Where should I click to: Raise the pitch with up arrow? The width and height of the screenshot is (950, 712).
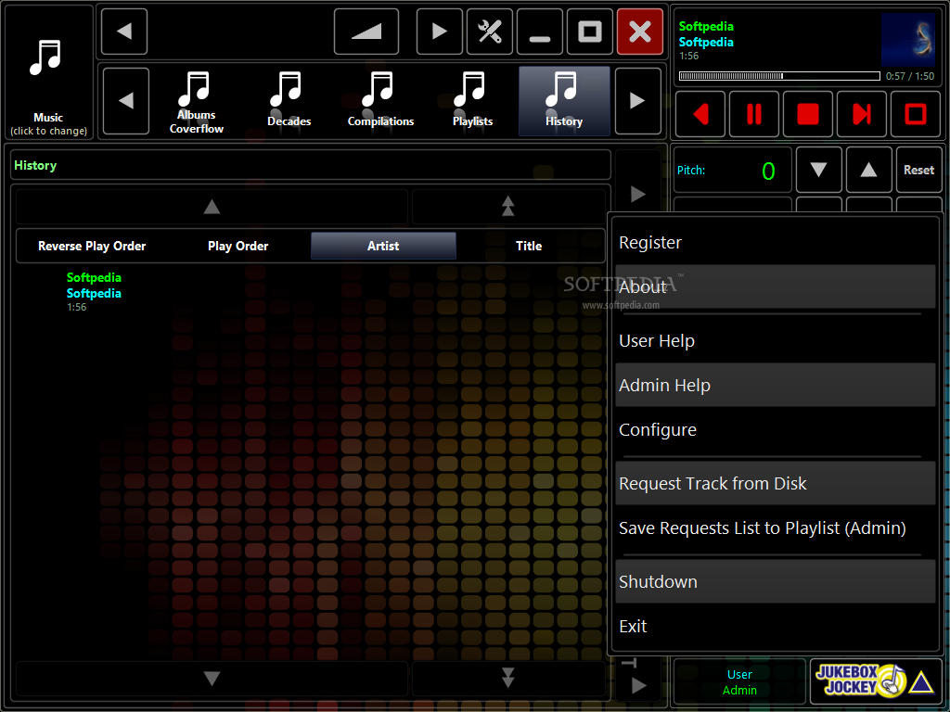pos(868,171)
